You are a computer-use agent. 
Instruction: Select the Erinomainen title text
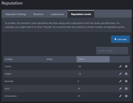[x=11, y=96]
